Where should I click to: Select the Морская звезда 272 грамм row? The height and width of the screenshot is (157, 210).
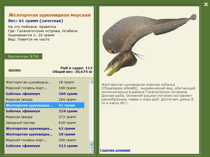click(45, 117)
